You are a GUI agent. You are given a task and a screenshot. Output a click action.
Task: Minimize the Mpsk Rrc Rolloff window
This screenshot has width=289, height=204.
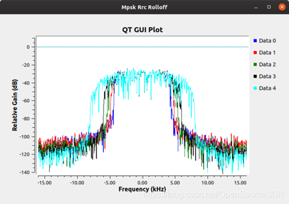click(256, 7)
